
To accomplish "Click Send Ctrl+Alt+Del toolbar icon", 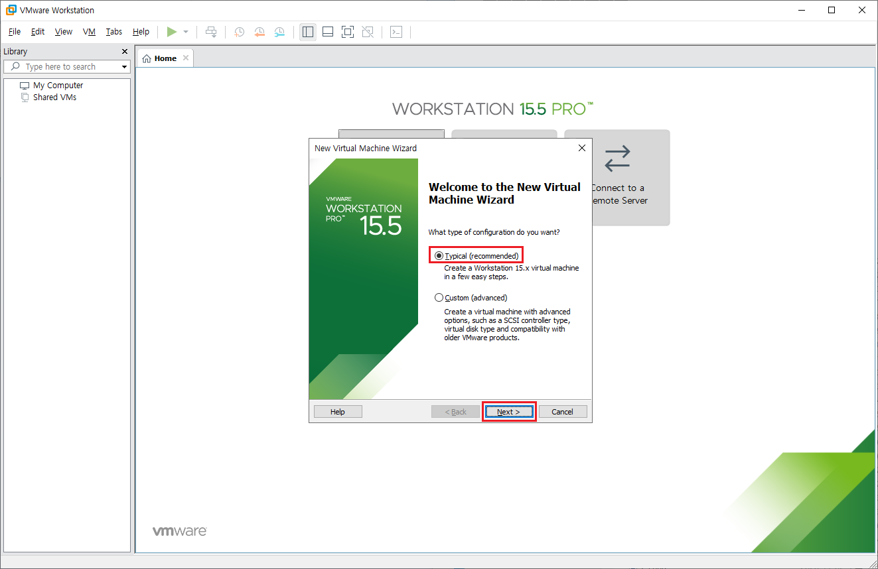I will click(211, 32).
